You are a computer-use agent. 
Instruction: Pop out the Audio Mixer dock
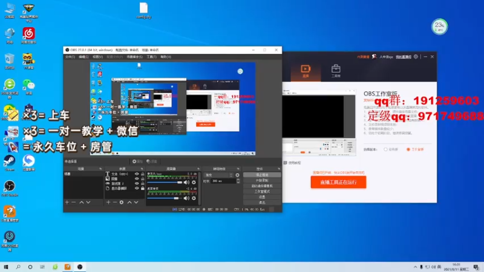(x=198, y=169)
